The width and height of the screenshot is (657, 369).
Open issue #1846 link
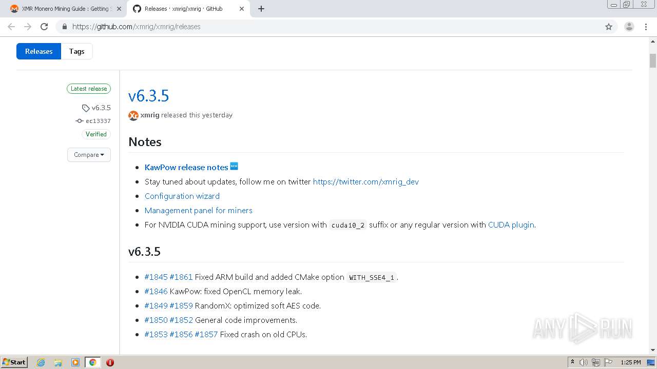click(x=156, y=291)
